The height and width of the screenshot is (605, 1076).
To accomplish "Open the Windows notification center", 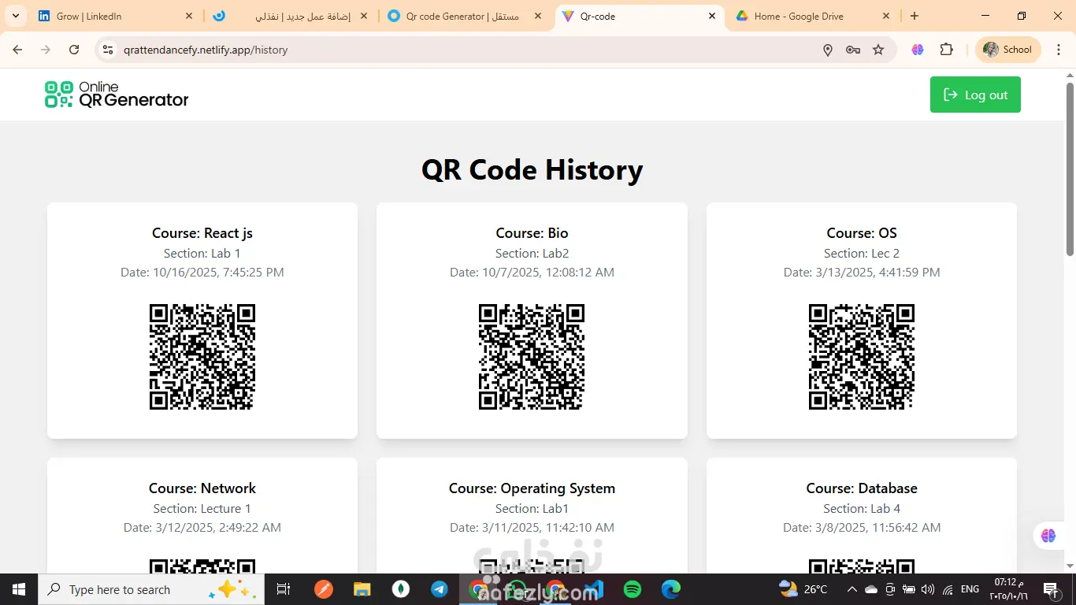I will [x=1050, y=589].
